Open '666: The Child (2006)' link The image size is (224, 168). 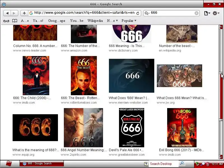point(32,98)
